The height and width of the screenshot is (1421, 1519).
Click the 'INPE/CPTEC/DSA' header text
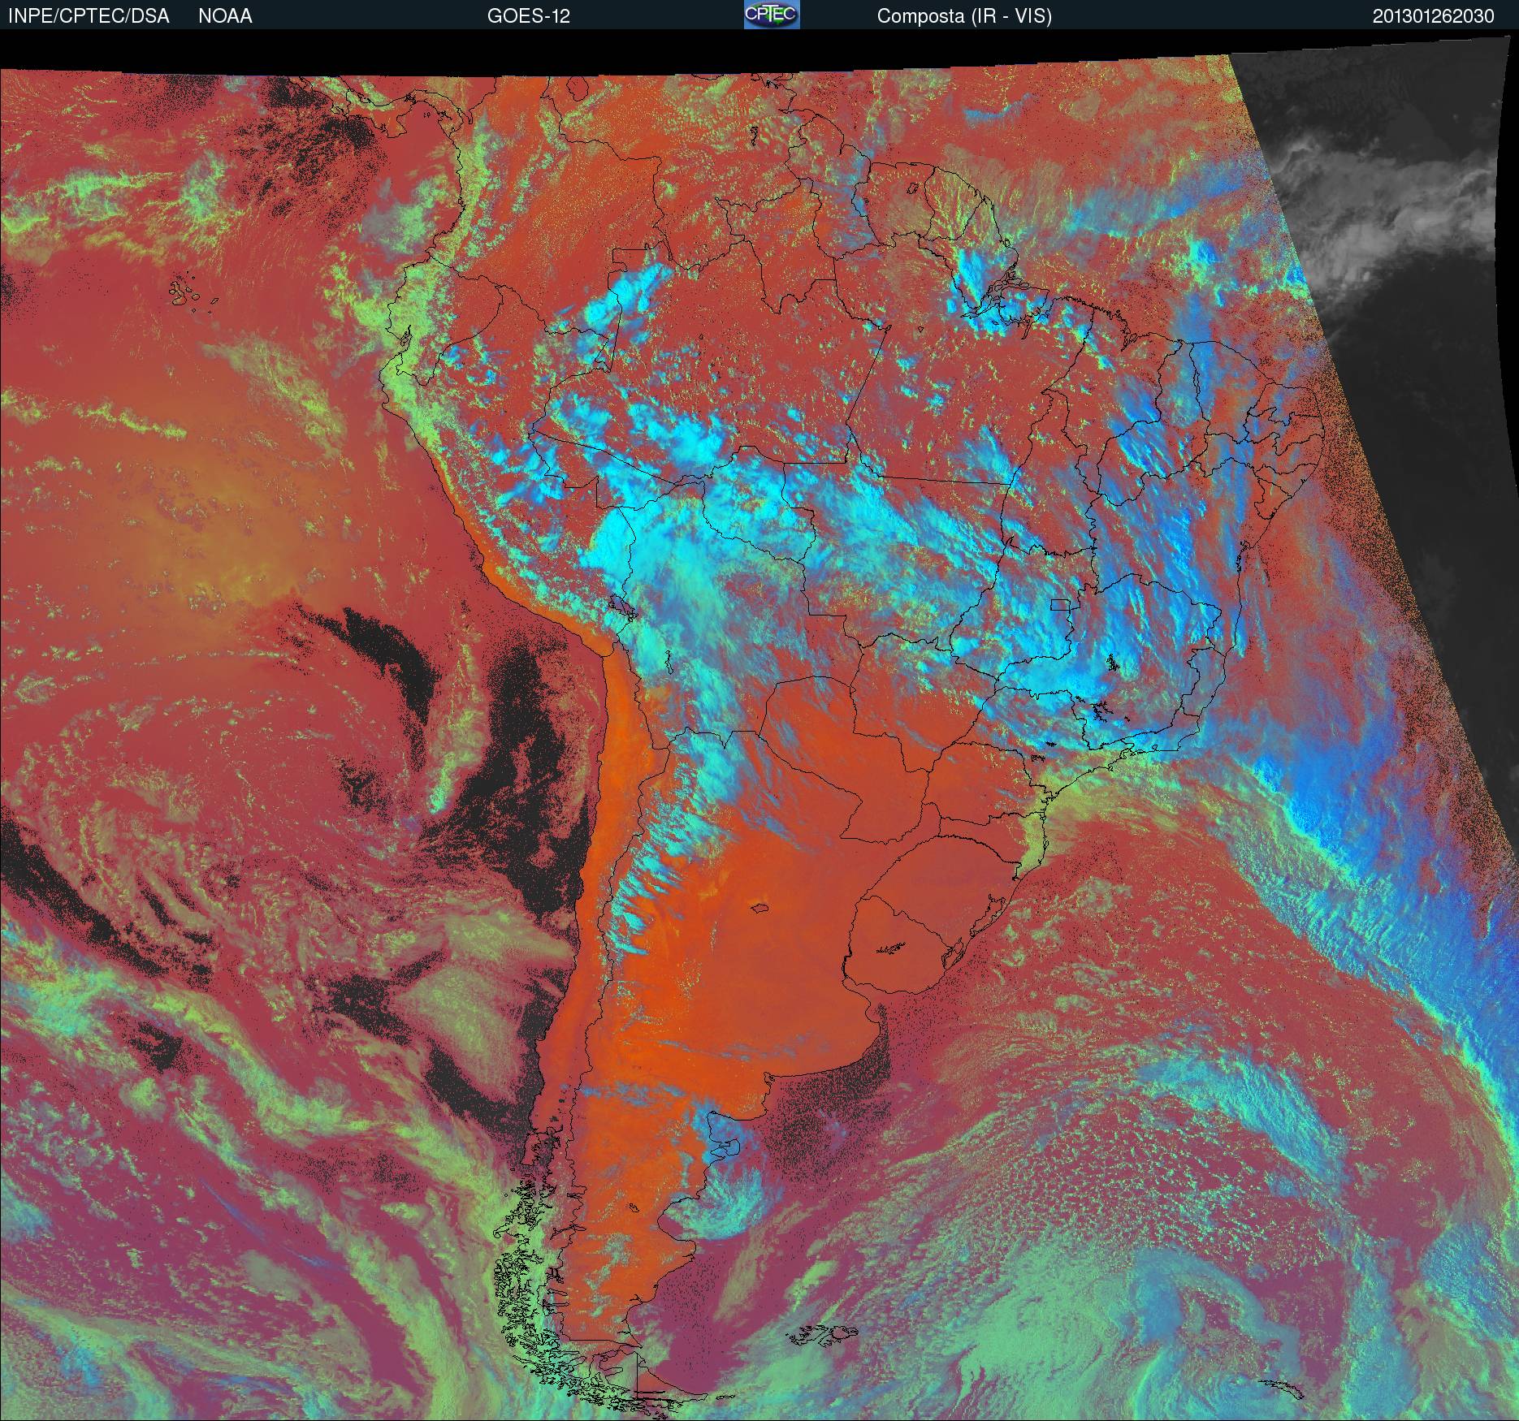click(x=89, y=16)
